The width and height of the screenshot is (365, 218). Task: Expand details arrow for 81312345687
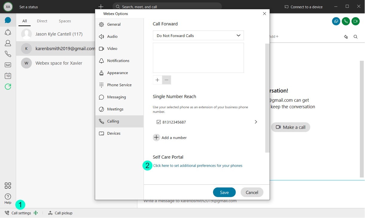(256, 122)
